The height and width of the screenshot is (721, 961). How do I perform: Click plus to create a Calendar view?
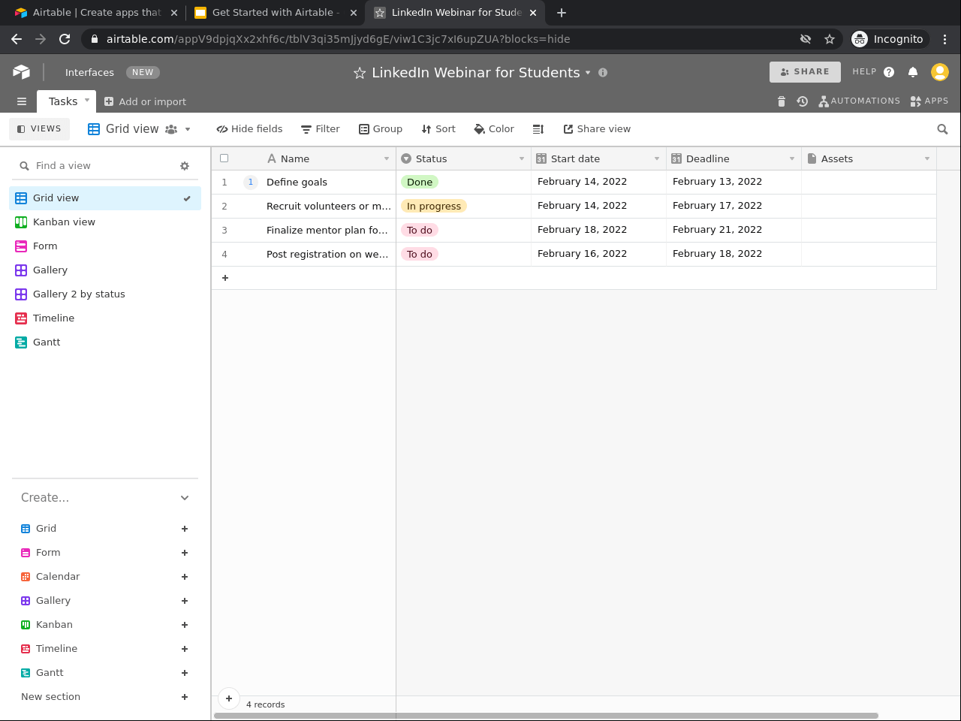tap(185, 577)
